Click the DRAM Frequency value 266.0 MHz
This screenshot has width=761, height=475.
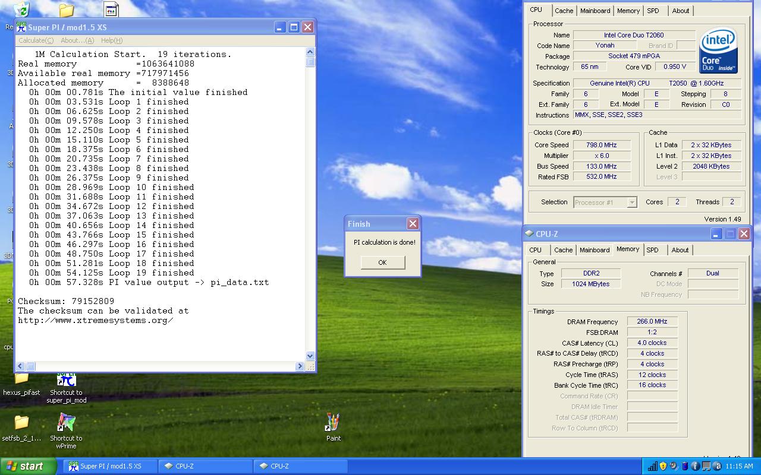coord(652,322)
